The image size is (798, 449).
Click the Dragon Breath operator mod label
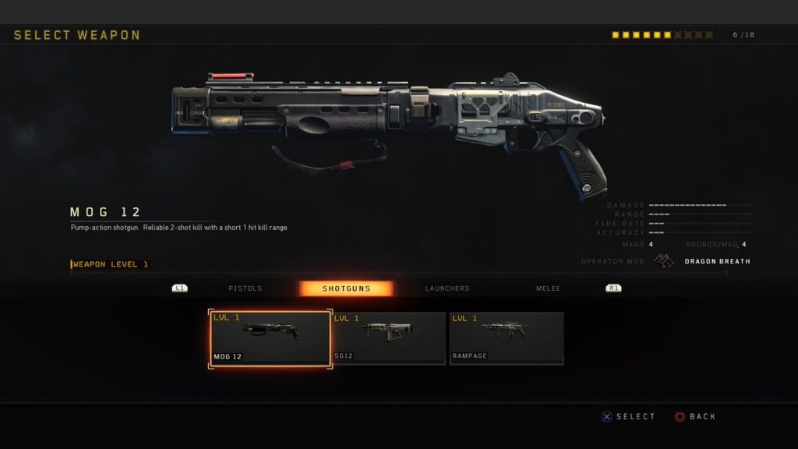tap(718, 261)
